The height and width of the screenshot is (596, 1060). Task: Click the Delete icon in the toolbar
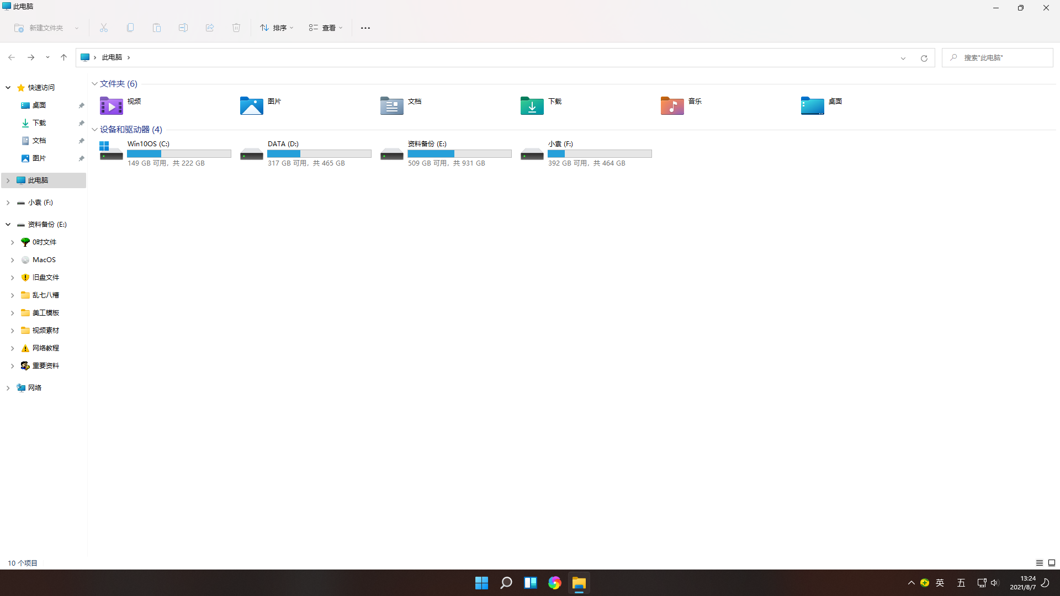[236, 28]
